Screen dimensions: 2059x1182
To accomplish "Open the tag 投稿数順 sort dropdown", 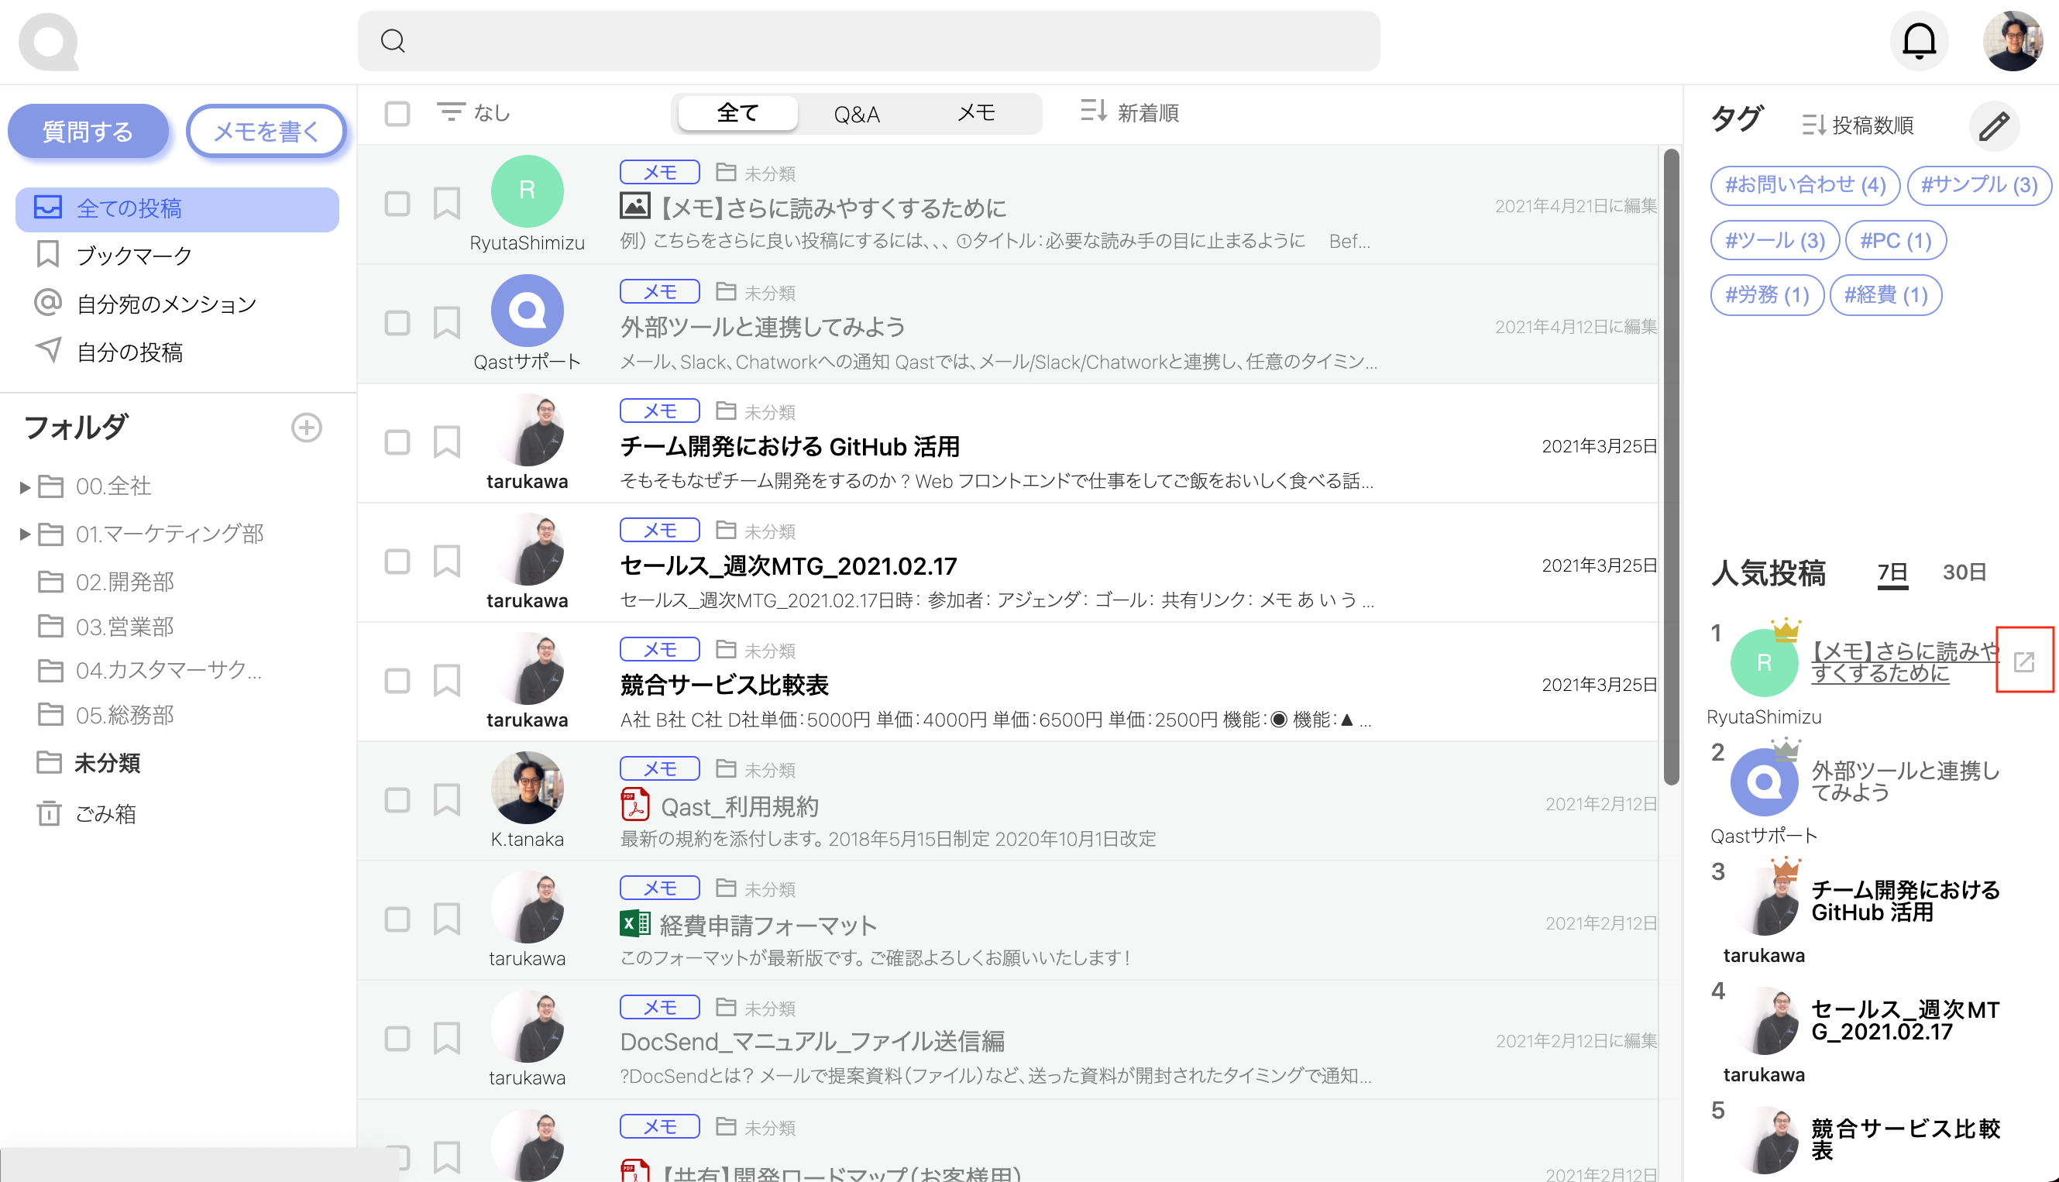I will [x=1858, y=125].
